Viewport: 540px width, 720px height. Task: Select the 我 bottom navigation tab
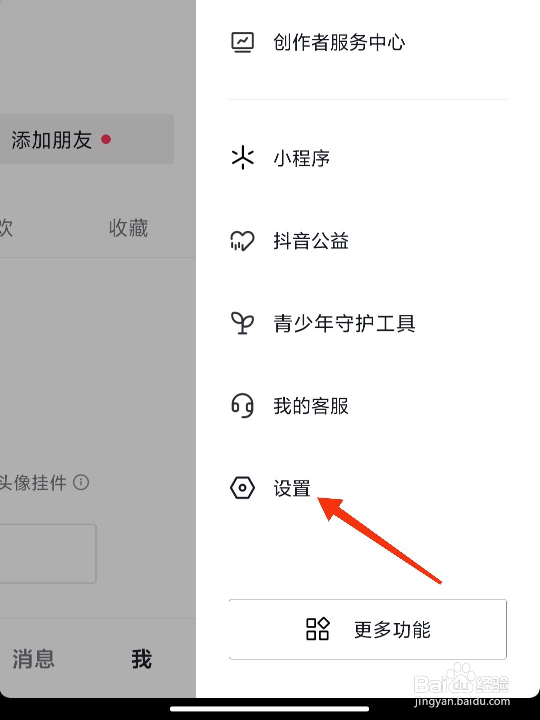(x=142, y=659)
